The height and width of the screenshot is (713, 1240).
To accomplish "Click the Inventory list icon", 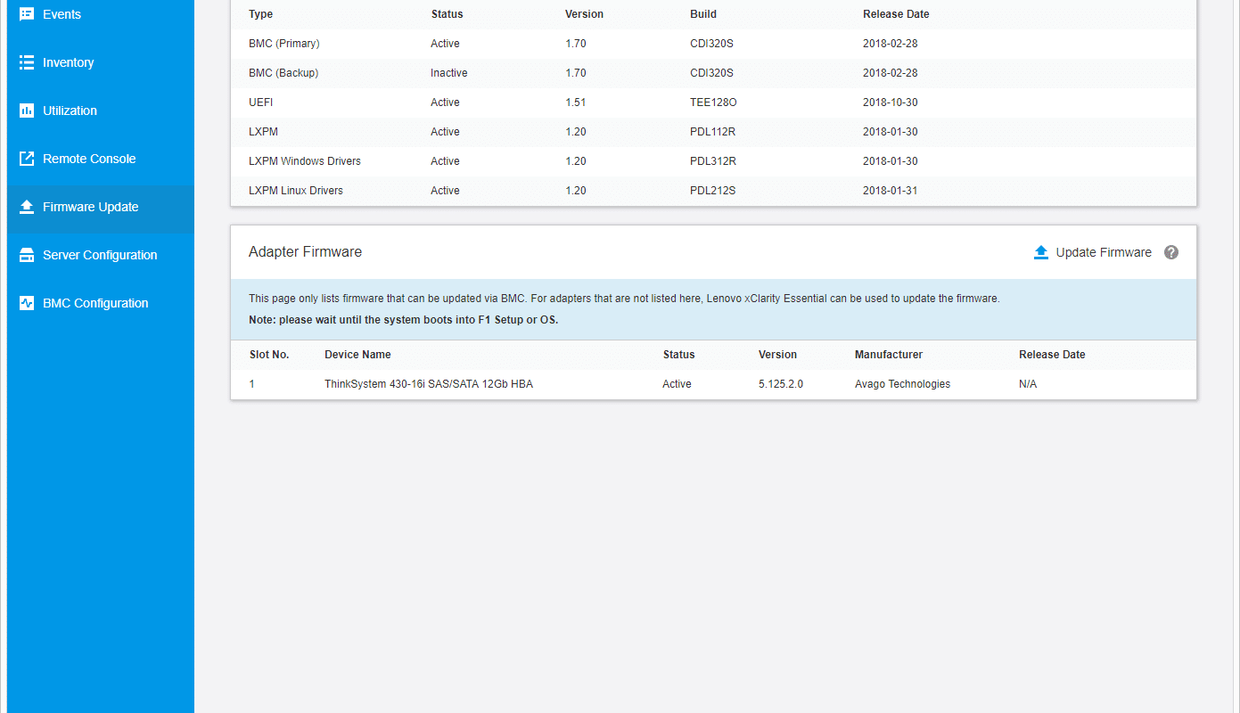I will (27, 62).
